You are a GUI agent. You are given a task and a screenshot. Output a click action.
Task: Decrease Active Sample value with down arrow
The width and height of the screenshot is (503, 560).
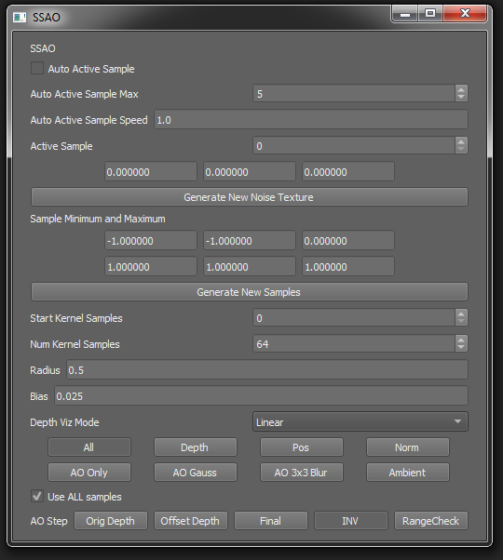click(x=461, y=149)
